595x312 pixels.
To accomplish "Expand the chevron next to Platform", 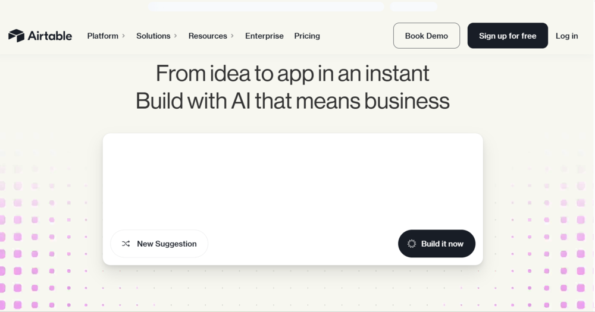I will (x=123, y=36).
